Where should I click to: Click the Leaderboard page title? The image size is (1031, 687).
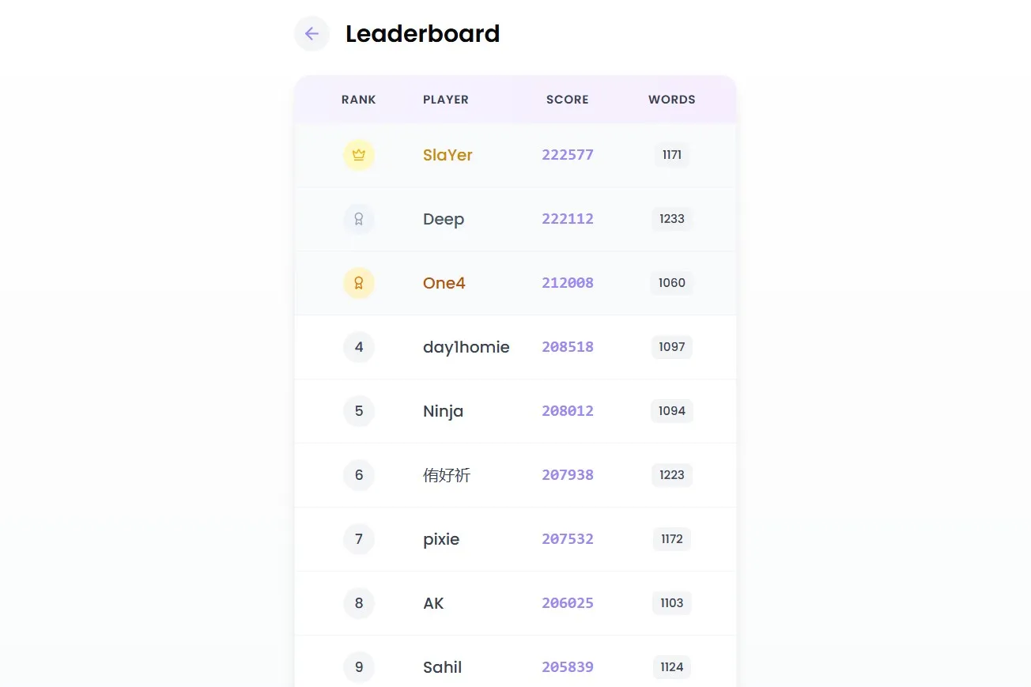coord(422,34)
